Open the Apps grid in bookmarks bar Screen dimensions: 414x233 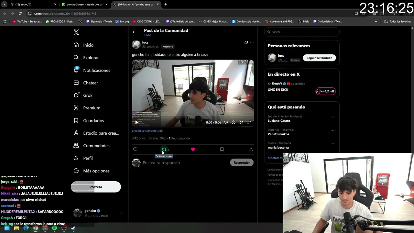[4, 22]
